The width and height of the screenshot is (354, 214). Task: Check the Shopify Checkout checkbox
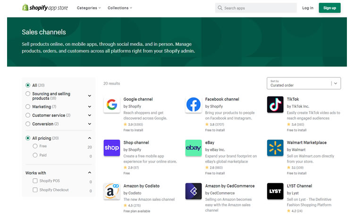[x=35, y=190]
